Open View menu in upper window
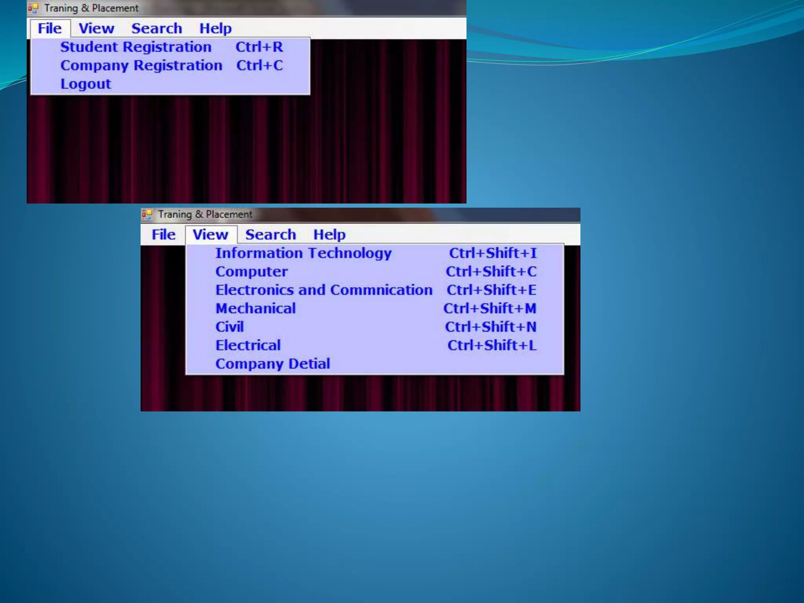 coord(96,29)
